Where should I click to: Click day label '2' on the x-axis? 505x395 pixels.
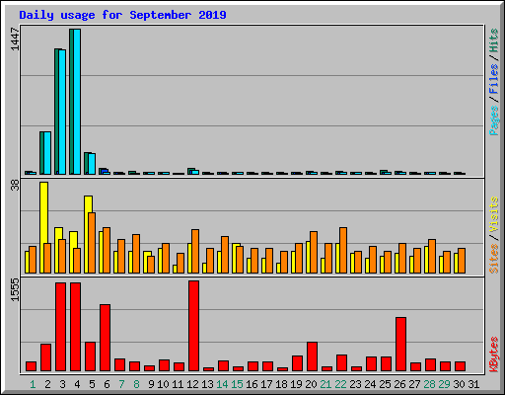tap(47, 384)
